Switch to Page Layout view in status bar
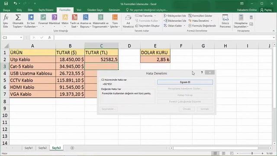Image resolution: width=277 pixels, height=156 pixels. 223,153
